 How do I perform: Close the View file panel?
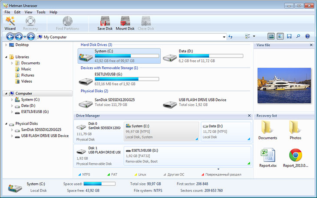click(311, 45)
